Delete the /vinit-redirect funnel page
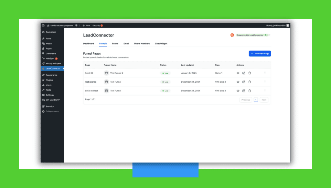 250,91
